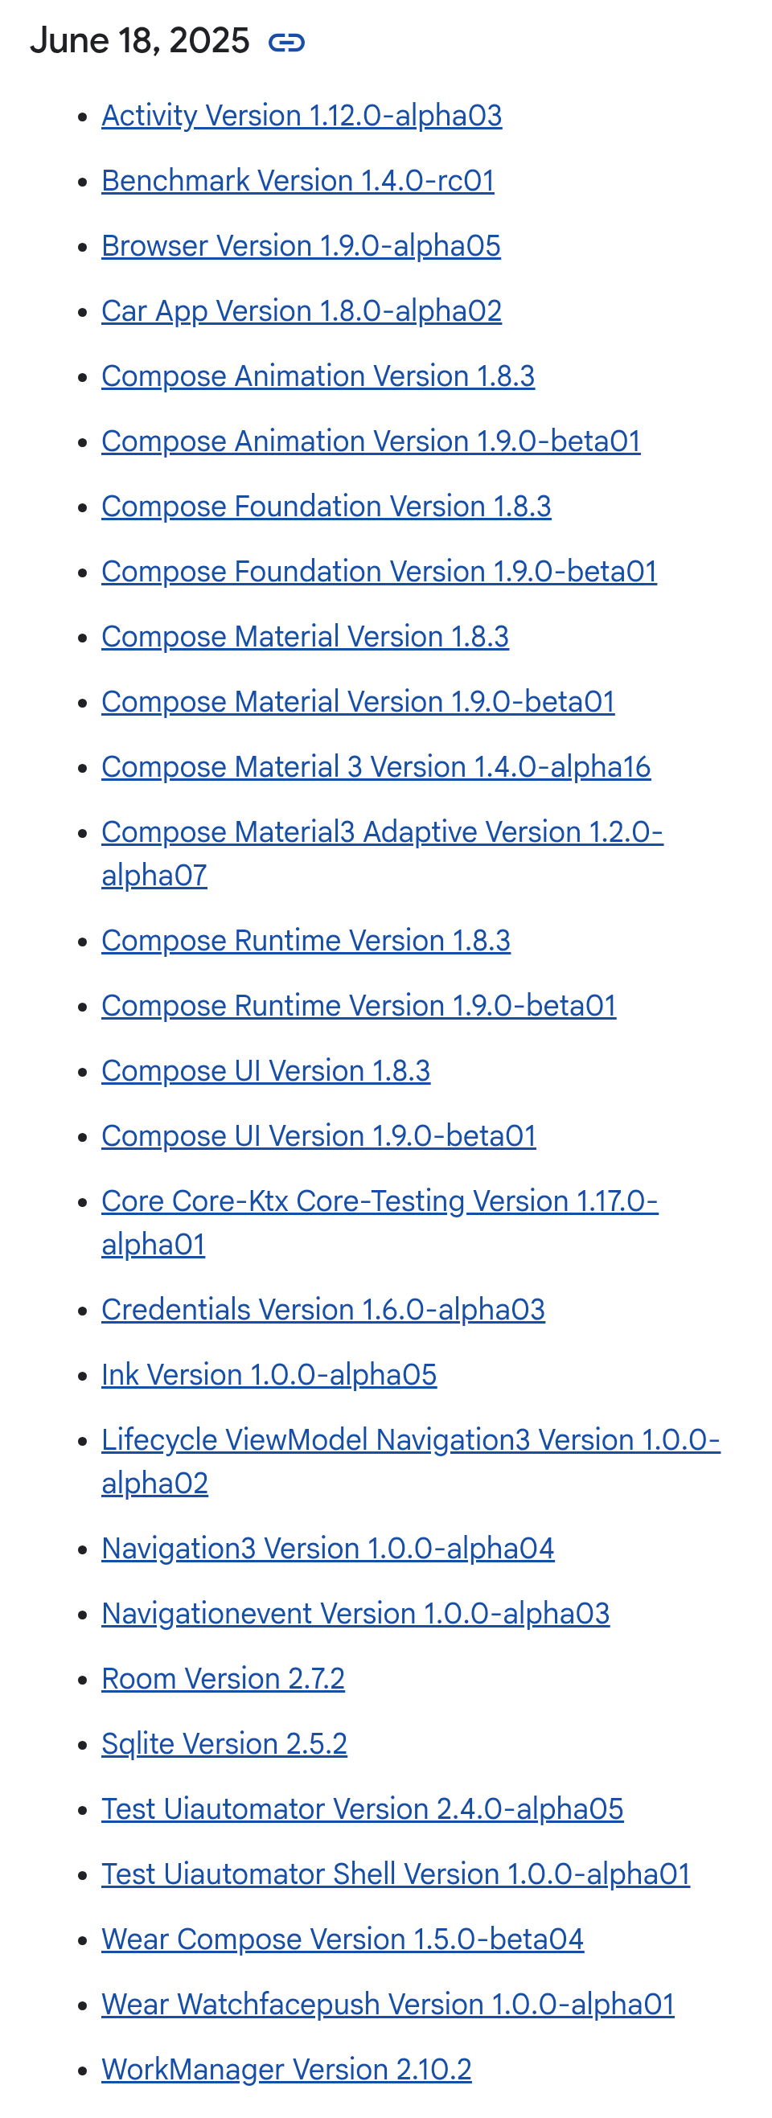Open Compose UI Version 1.9.0-beta01
This screenshot has height=2118, width=772.
click(x=319, y=1136)
